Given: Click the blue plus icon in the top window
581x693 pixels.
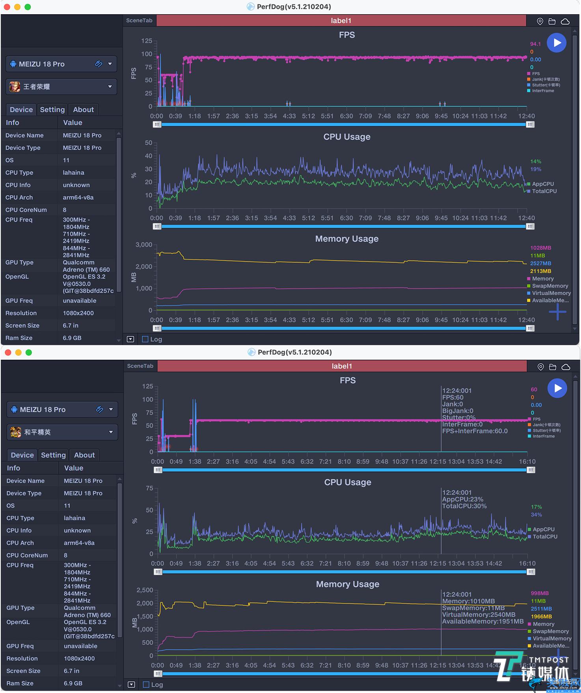Looking at the screenshot, I should (x=557, y=312).
